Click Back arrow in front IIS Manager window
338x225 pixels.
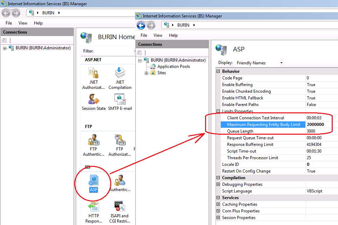click(x=141, y=26)
